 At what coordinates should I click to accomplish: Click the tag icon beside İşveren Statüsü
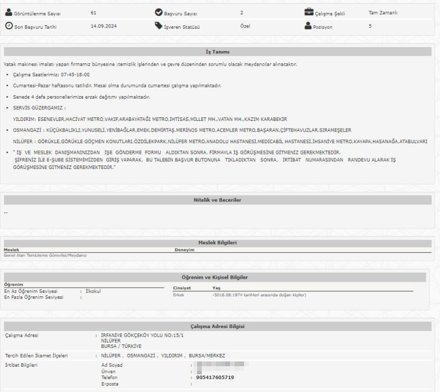158,26
